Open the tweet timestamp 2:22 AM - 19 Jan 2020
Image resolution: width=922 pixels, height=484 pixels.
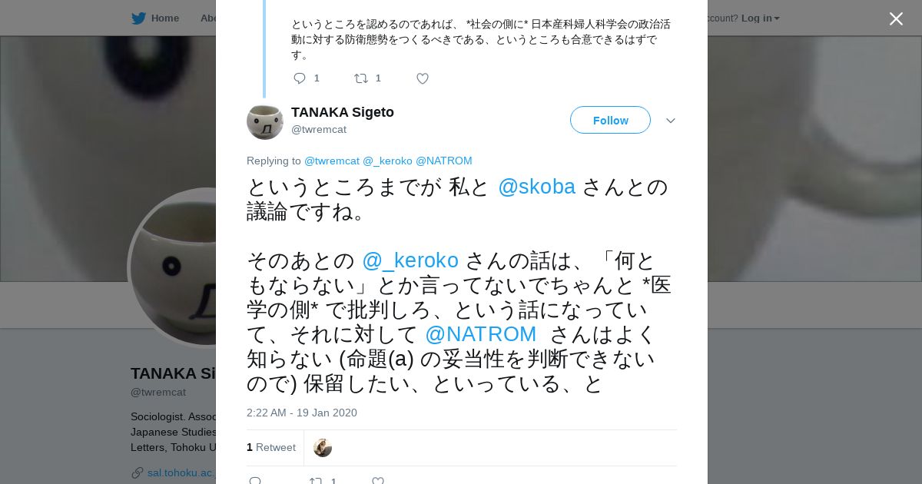[302, 413]
